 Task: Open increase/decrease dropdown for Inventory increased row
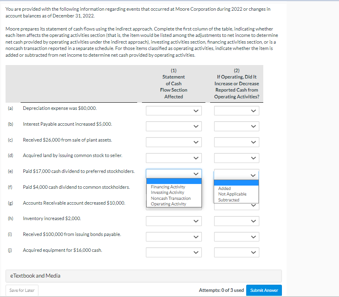[x=237, y=221]
